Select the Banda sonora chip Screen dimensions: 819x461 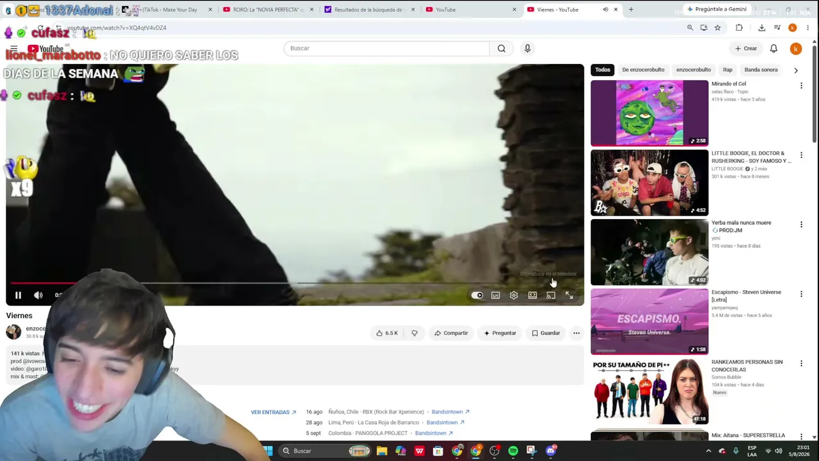pyautogui.click(x=761, y=70)
